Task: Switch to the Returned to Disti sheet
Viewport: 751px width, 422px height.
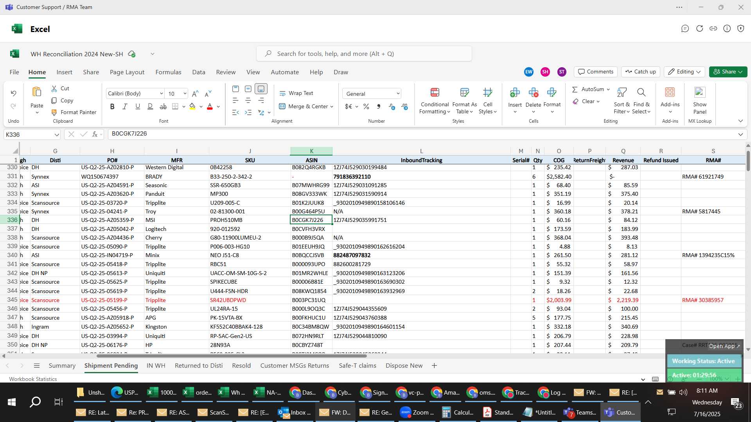Action: (x=199, y=366)
